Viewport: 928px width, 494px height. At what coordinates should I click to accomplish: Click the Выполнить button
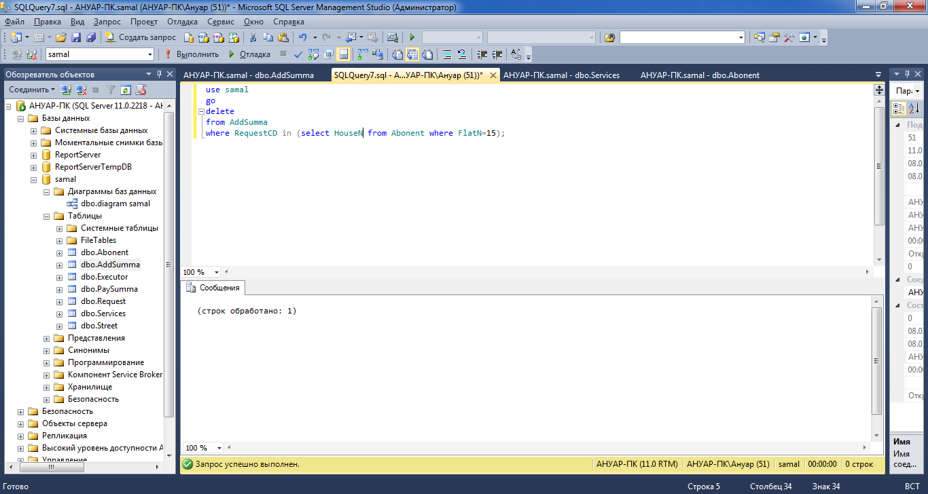click(x=191, y=54)
